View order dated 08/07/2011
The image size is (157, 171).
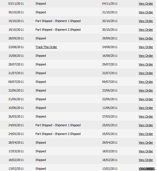tap(146, 82)
